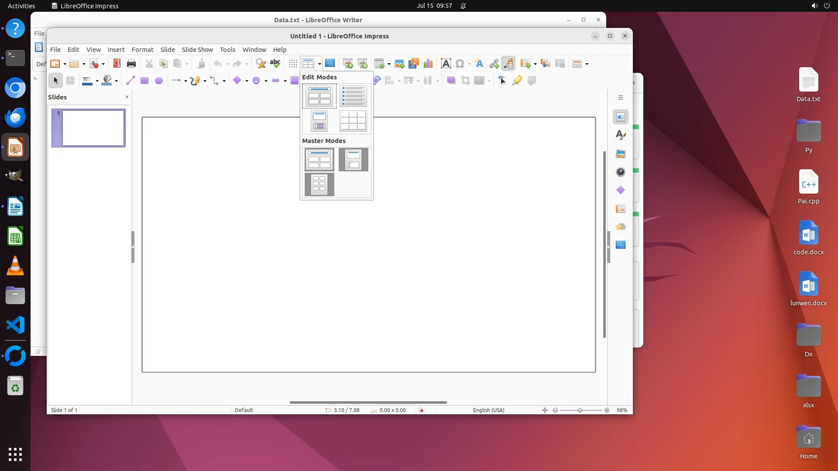Image resolution: width=838 pixels, height=471 pixels.
Task: Open the Format menu
Action: coord(142,50)
